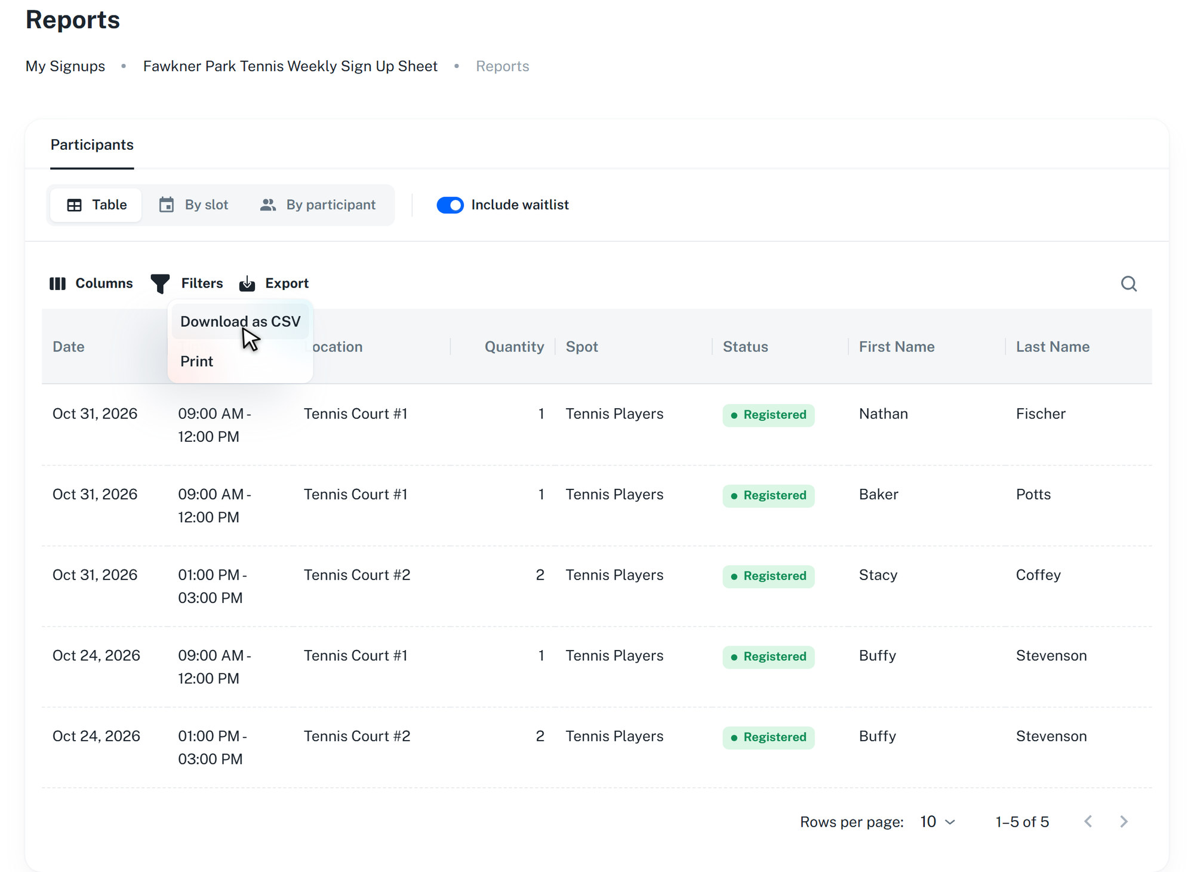This screenshot has height=872, width=1194.
Task: Sort by the Last Name column header
Action: coord(1053,347)
